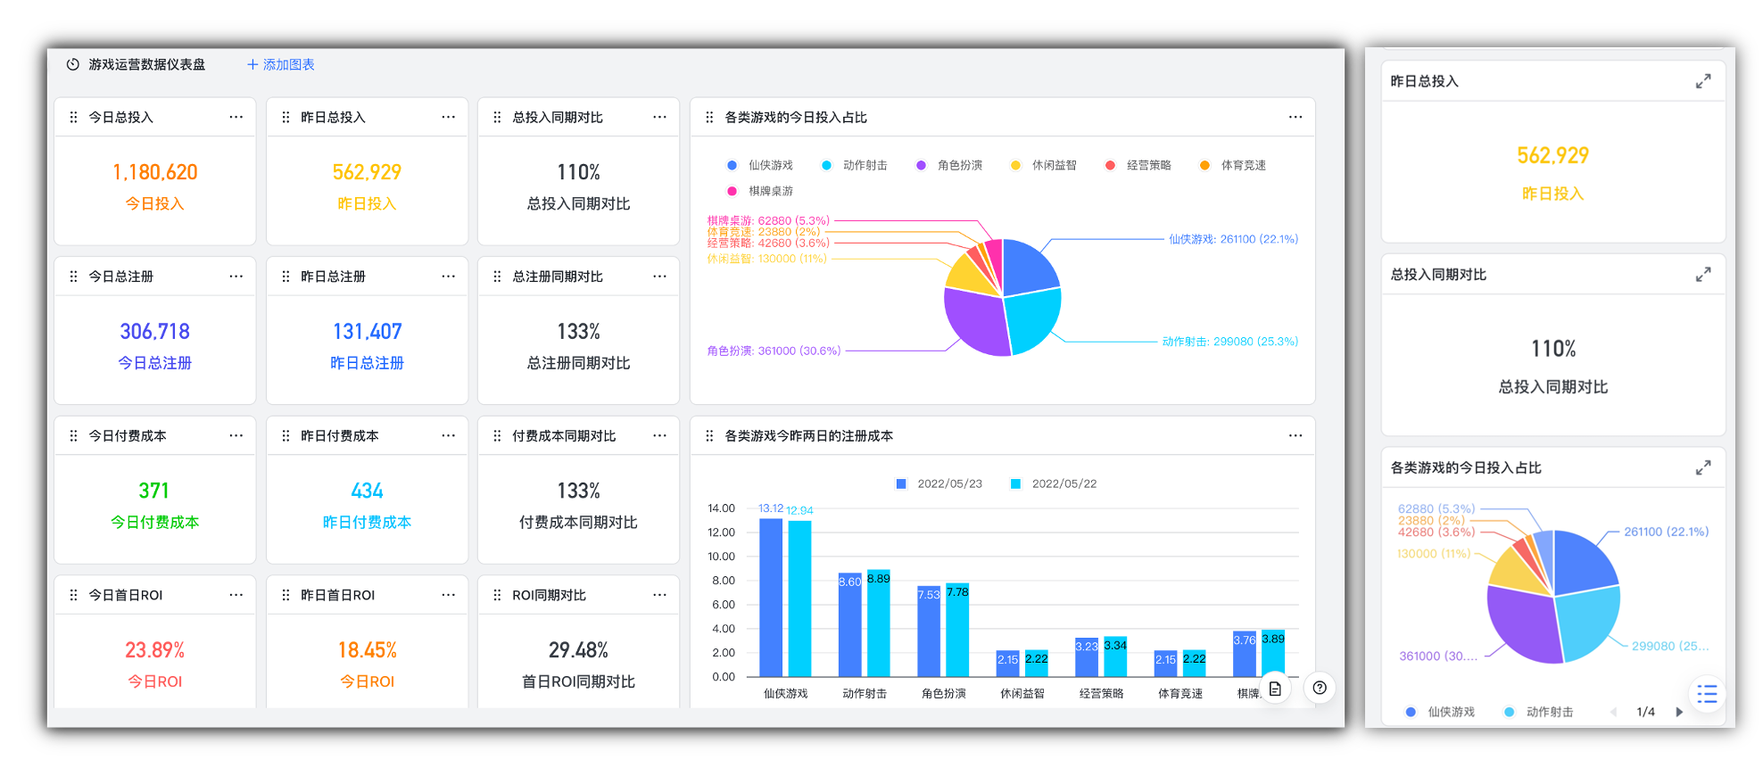The image size is (1763, 776).
Task: Click the 131,407 昨日总注册 value
Action: [367, 332]
